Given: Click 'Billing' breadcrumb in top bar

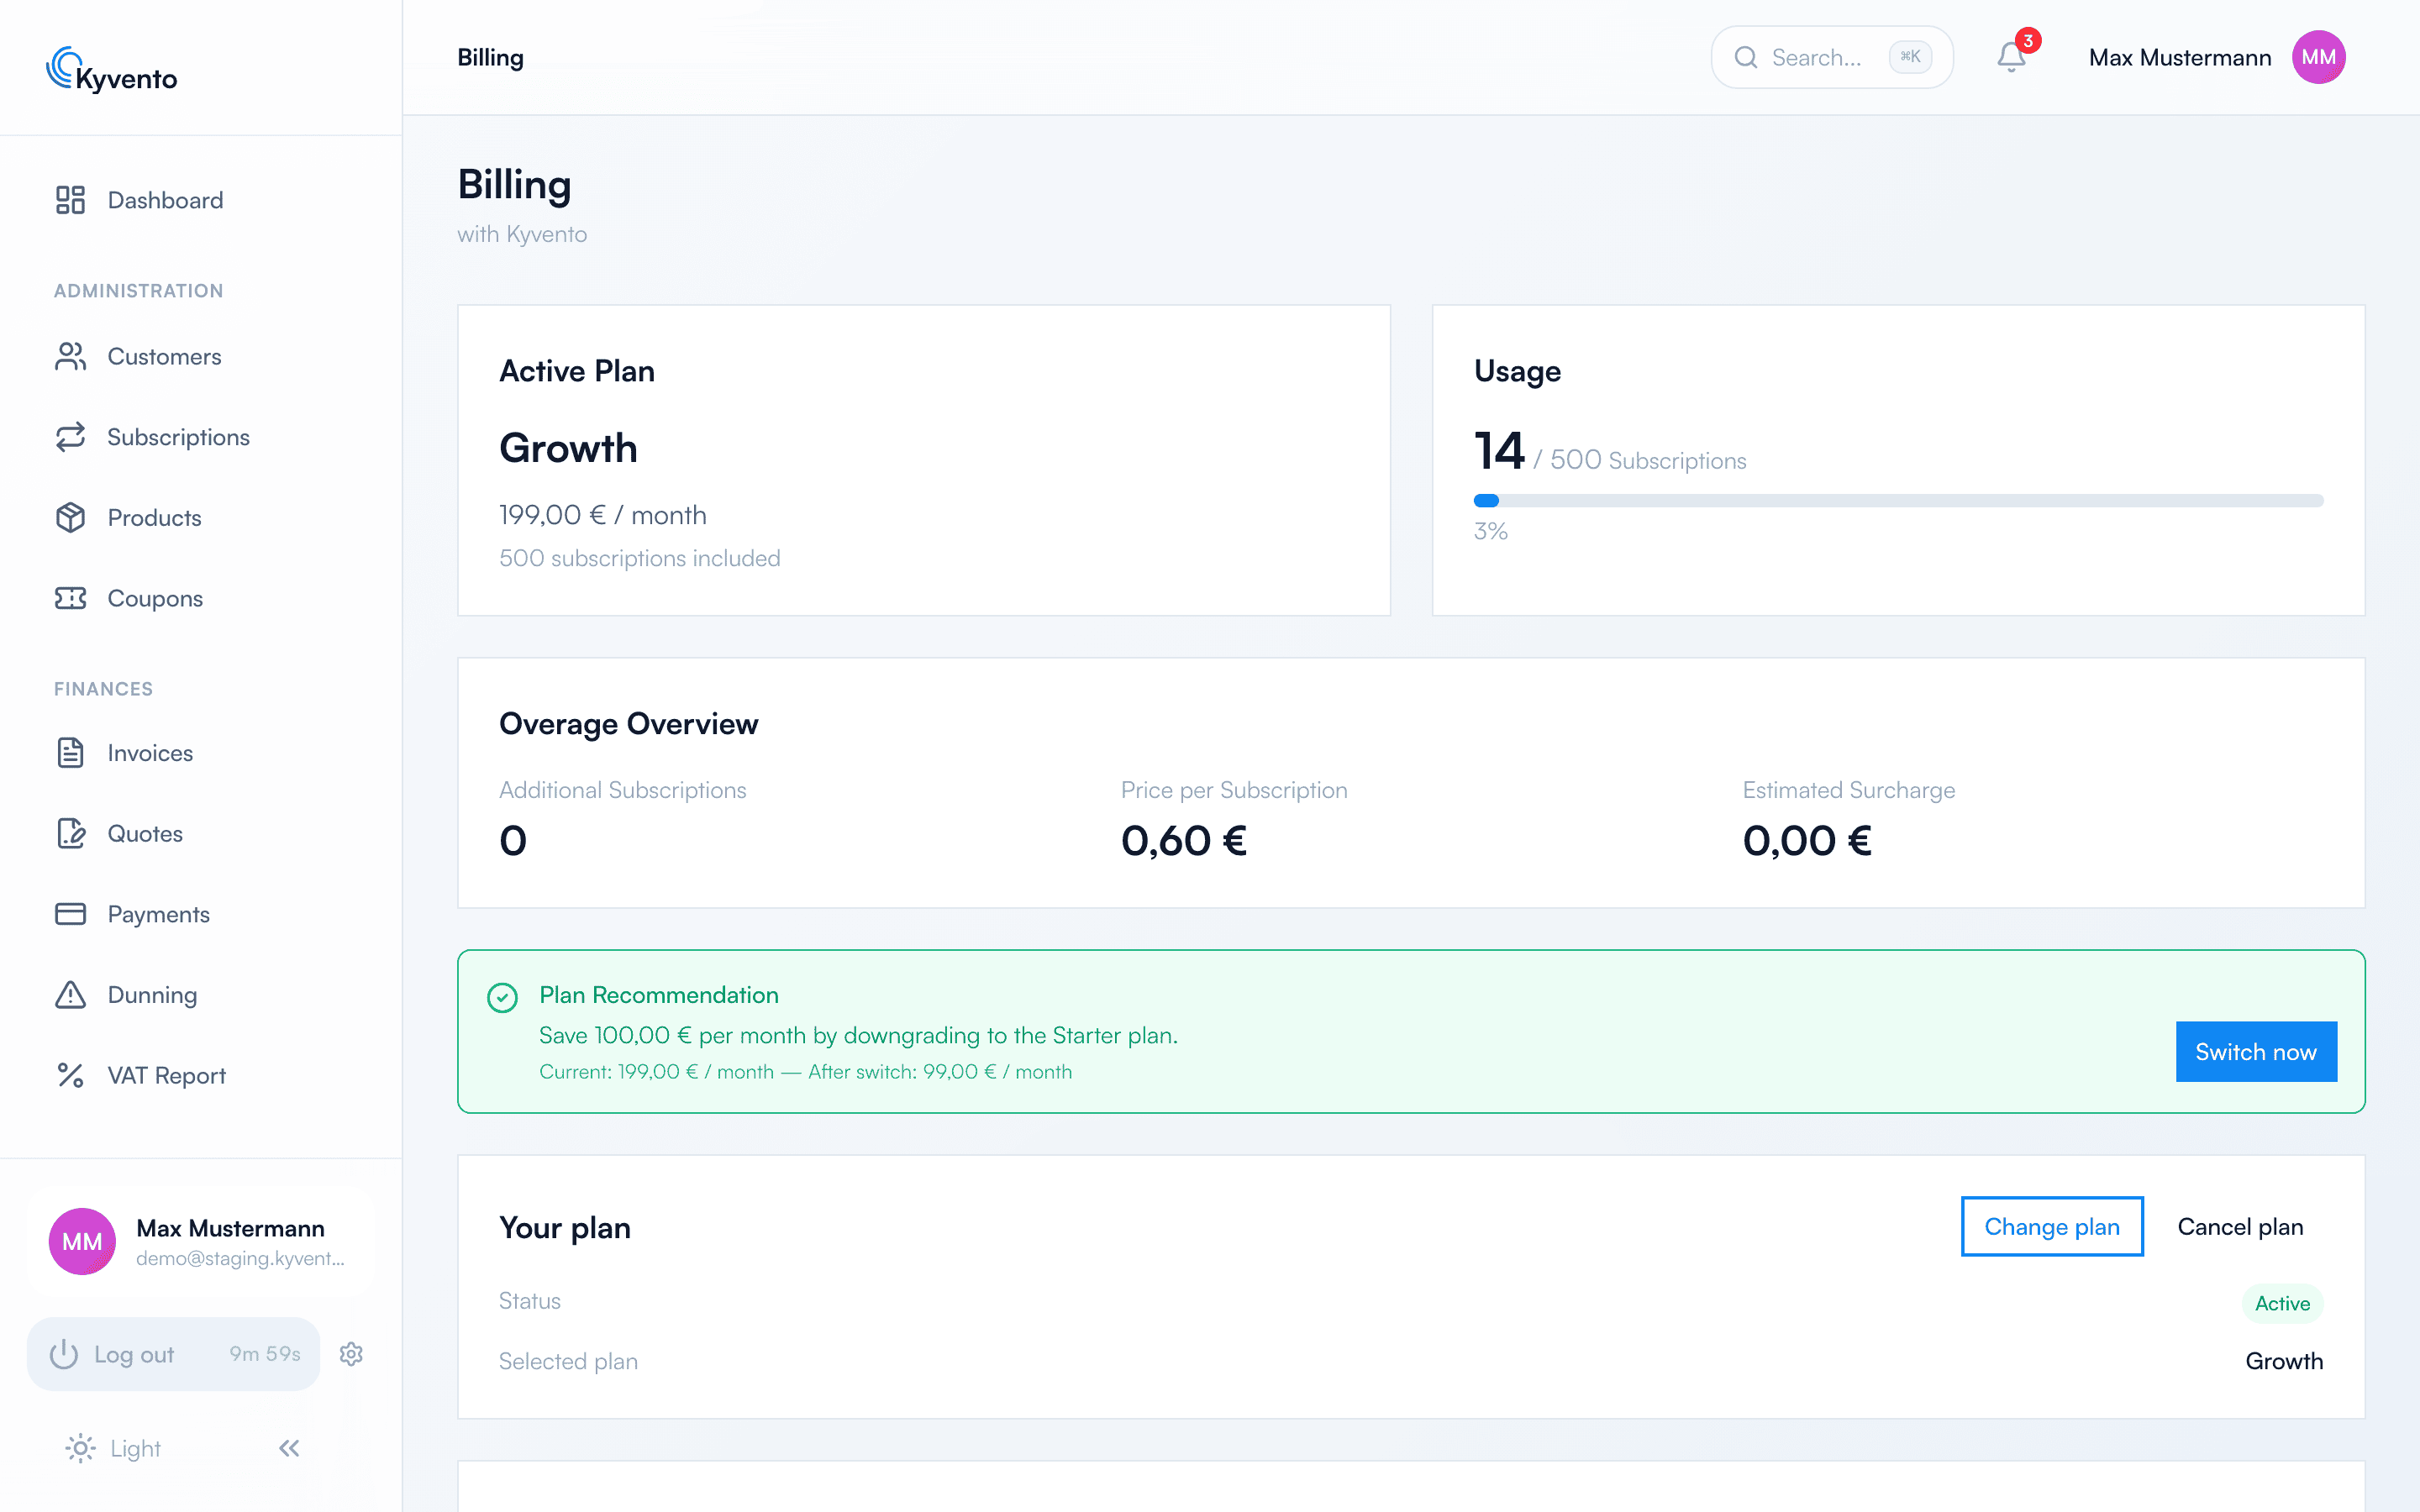Looking at the screenshot, I should coord(490,57).
